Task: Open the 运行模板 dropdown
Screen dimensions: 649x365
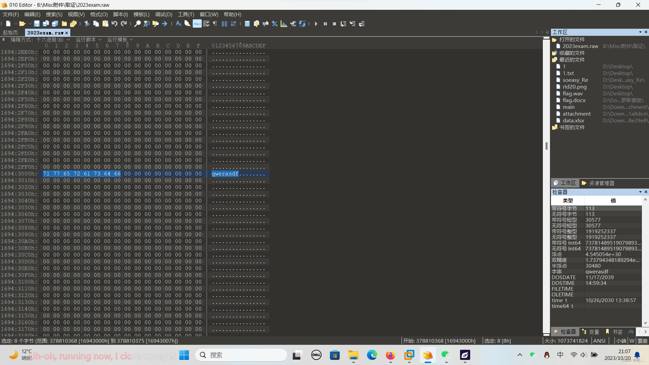Action: point(120,40)
